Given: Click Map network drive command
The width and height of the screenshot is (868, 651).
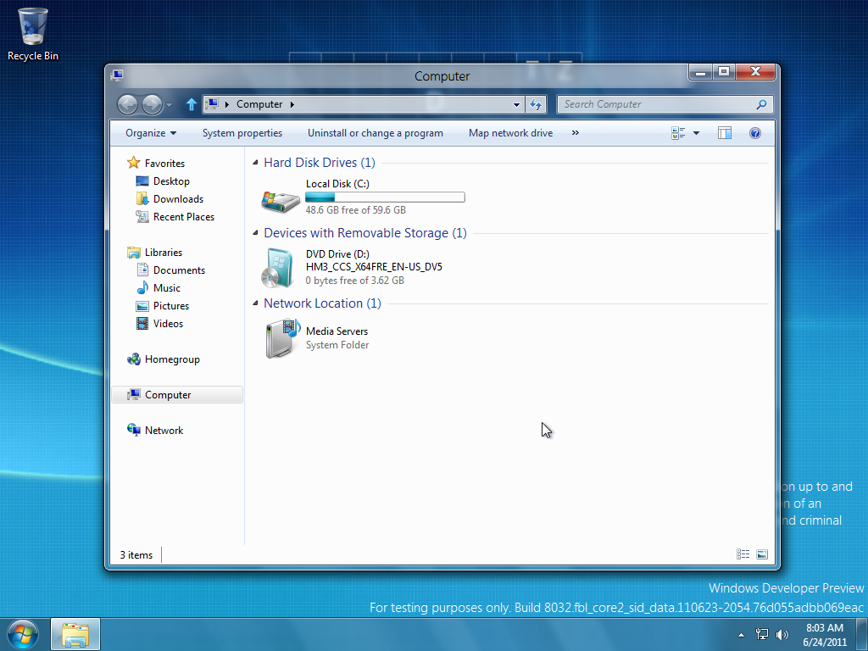Looking at the screenshot, I should click(510, 133).
